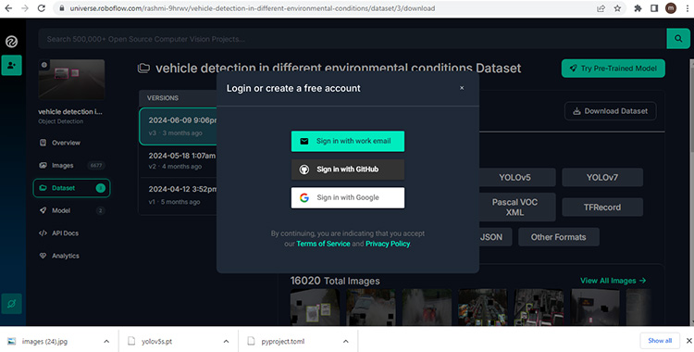The height and width of the screenshot is (352, 694).
Task: Click the envelope icon on work email button
Action: [x=304, y=141]
